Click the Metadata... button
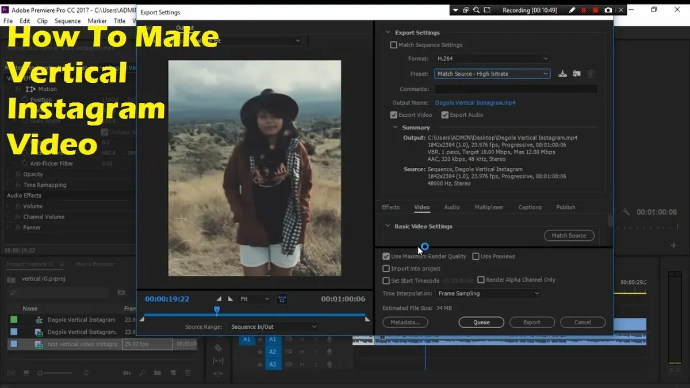This screenshot has height=388, width=690. click(x=405, y=322)
